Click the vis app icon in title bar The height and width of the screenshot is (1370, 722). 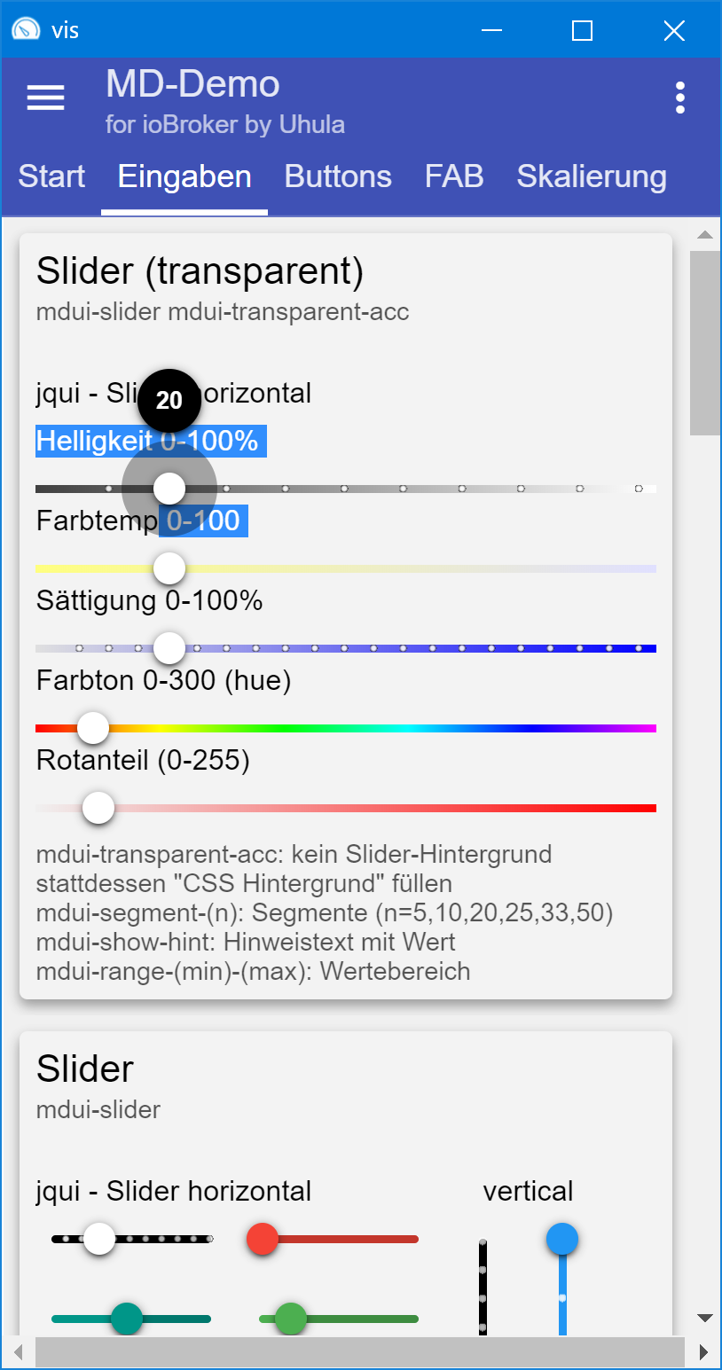tap(26, 30)
